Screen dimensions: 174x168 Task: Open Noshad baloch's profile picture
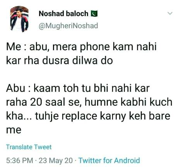coord(19,19)
